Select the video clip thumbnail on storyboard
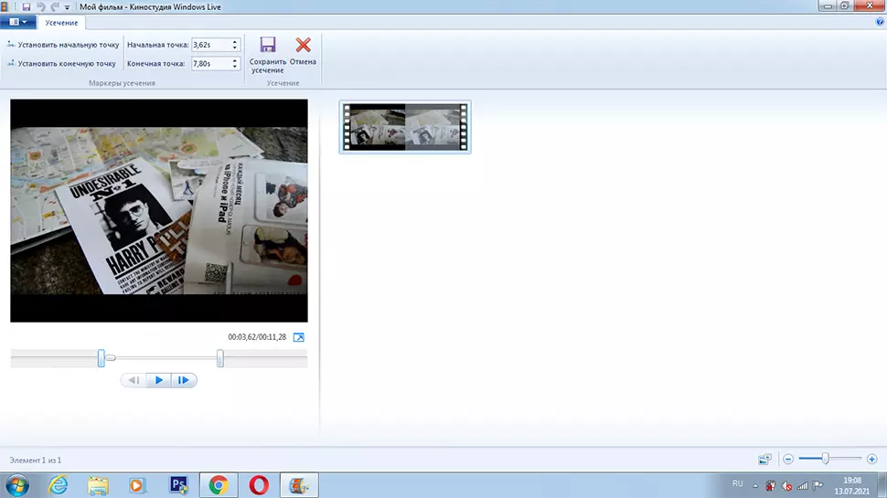Image resolution: width=887 pixels, height=498 pixels. [405, 127]
